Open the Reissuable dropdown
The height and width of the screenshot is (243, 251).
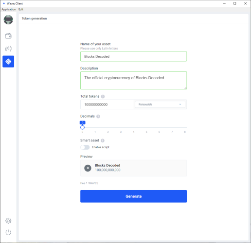click(x=160, y=104)
